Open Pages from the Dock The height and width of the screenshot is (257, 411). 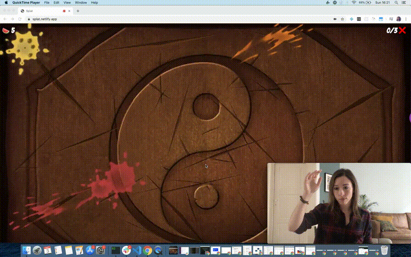point(79,250)
